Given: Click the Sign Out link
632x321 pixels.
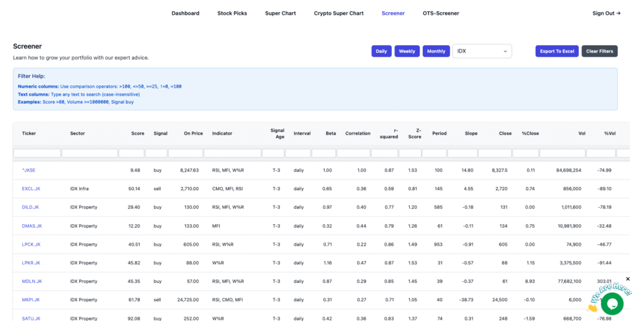Looking at the screenshot, I should 606,13.
